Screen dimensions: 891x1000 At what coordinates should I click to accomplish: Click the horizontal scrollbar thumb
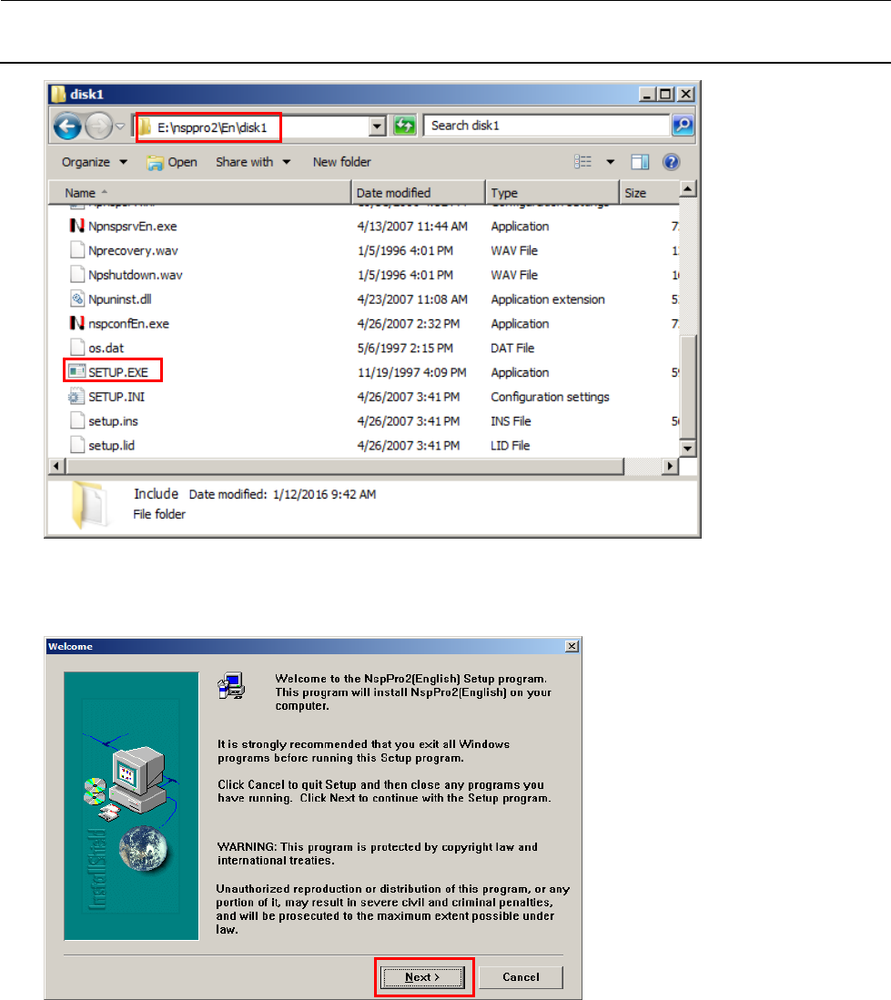pyautogui.click(x=344, y=466)
